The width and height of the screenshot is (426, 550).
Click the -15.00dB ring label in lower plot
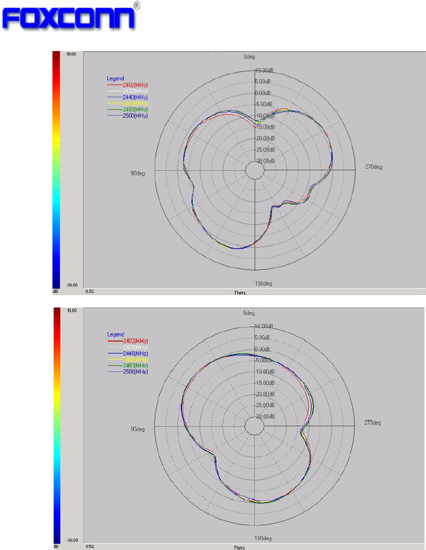(265, 383)
